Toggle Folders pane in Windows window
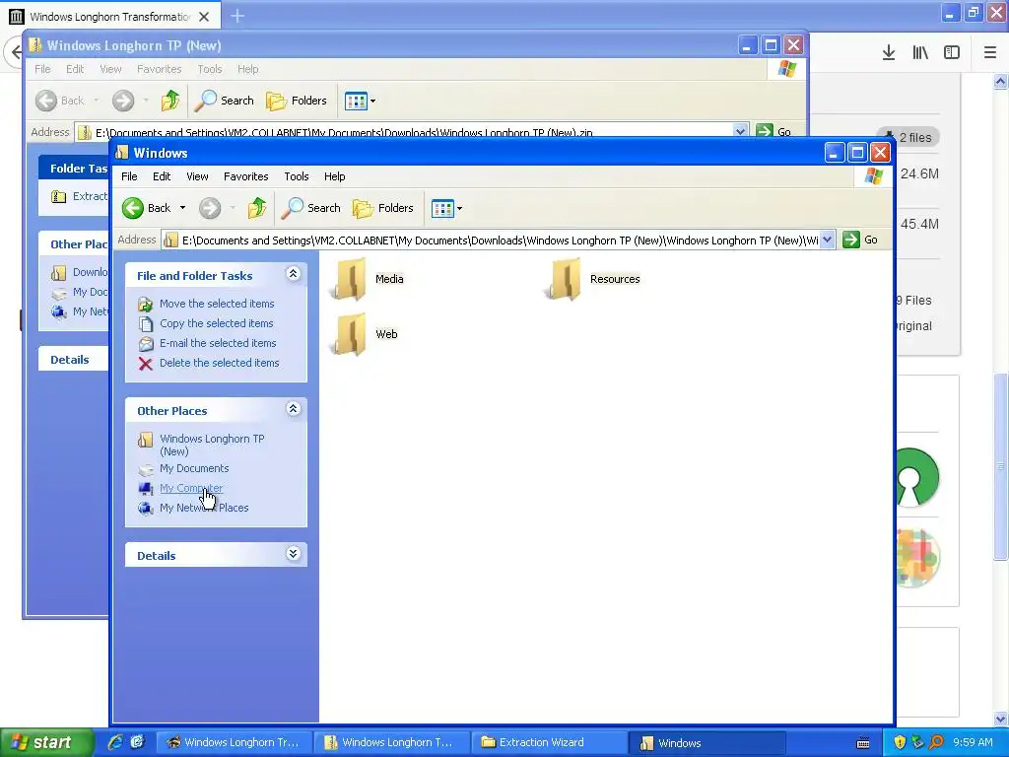 (383, 208)
